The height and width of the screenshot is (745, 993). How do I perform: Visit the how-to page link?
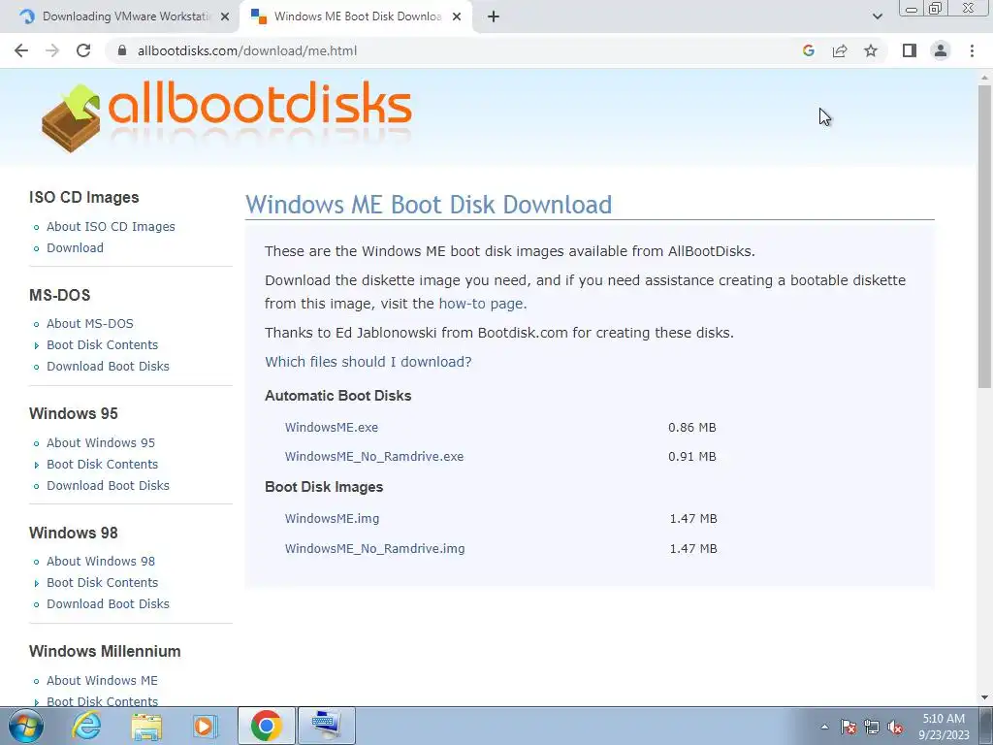pyautogui.click(x=481, y=304)
